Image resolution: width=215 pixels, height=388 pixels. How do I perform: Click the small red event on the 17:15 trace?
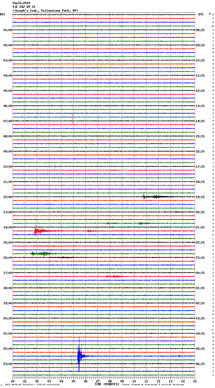tap(114, 276)
